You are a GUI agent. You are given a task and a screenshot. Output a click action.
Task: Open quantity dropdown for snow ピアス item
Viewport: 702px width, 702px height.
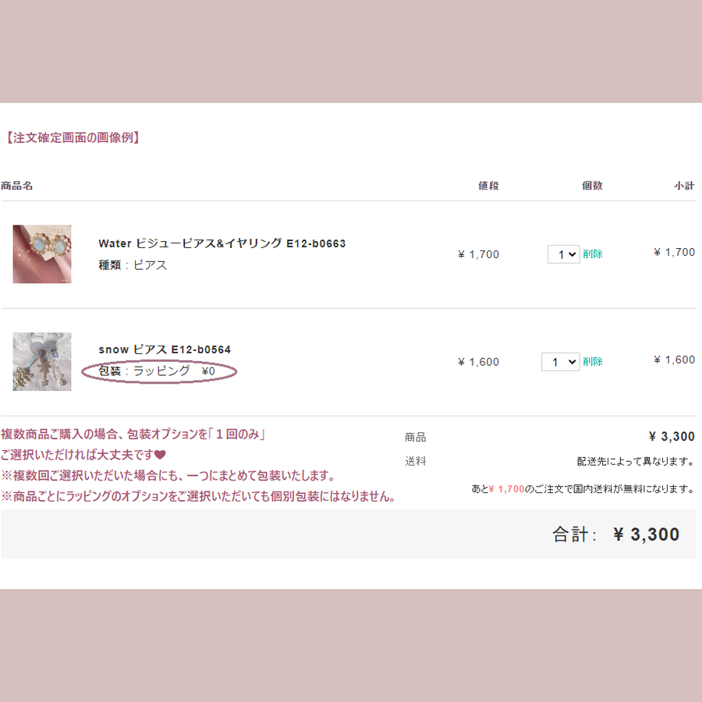point(561,362)
